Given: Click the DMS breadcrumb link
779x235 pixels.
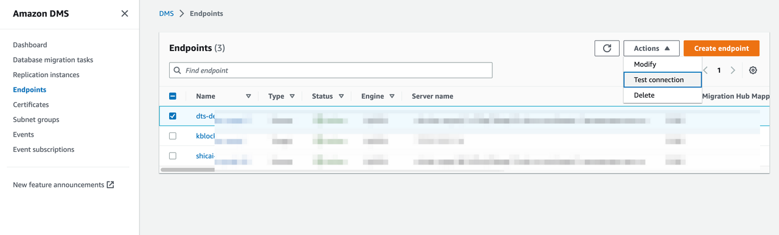Looking at the screenshot, I should pyautogui.click(x=166, y=13).
